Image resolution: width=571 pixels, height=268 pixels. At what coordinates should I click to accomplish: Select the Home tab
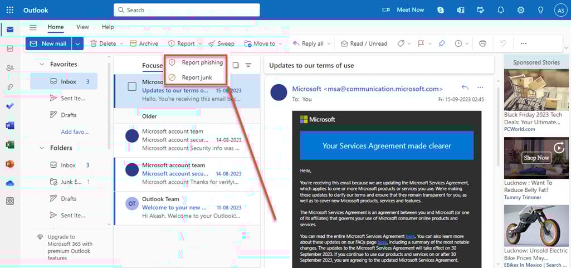[56, 27]
